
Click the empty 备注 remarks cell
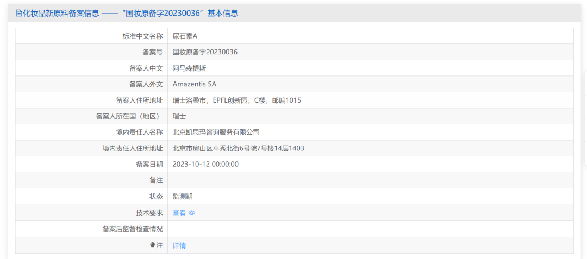pos(370,180)
